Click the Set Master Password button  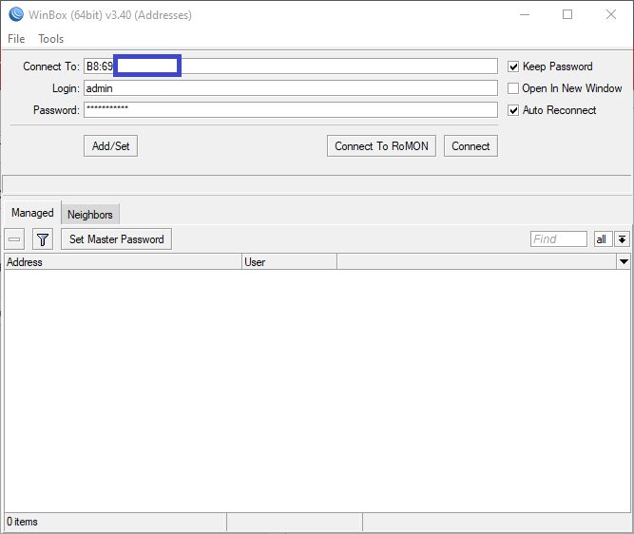click(x=117, y=239)
